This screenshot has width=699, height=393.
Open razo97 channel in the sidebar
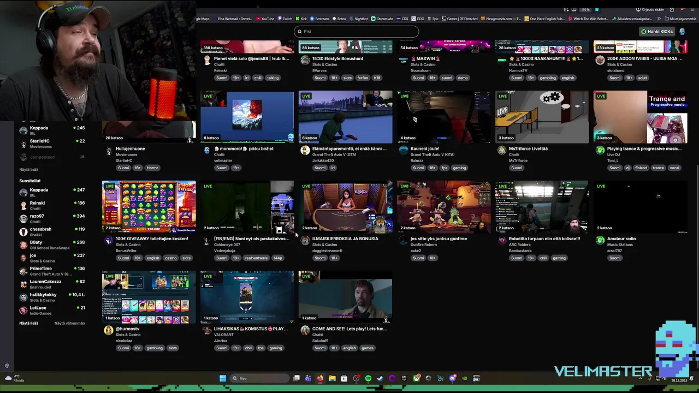point(52,218)
